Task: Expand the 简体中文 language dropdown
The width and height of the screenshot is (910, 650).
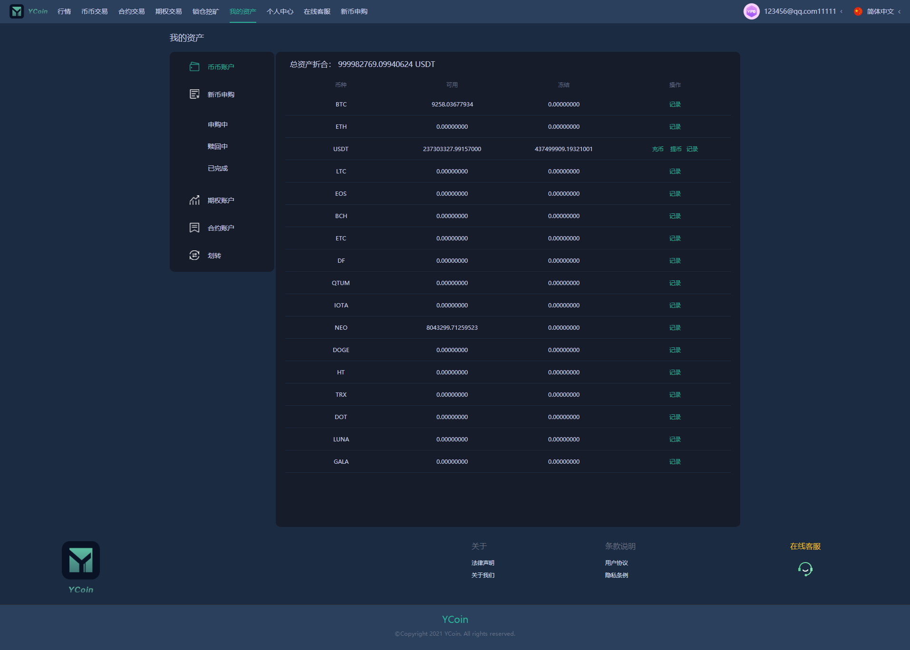Action: [x=880, y=11]
